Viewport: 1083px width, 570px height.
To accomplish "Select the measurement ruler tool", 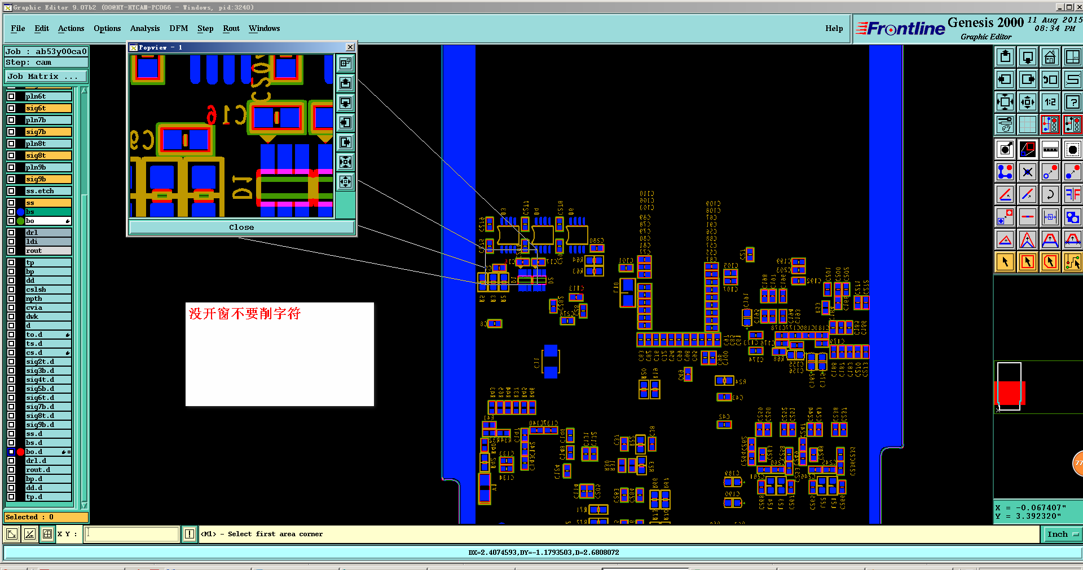I will click(x=1050, y=149).
